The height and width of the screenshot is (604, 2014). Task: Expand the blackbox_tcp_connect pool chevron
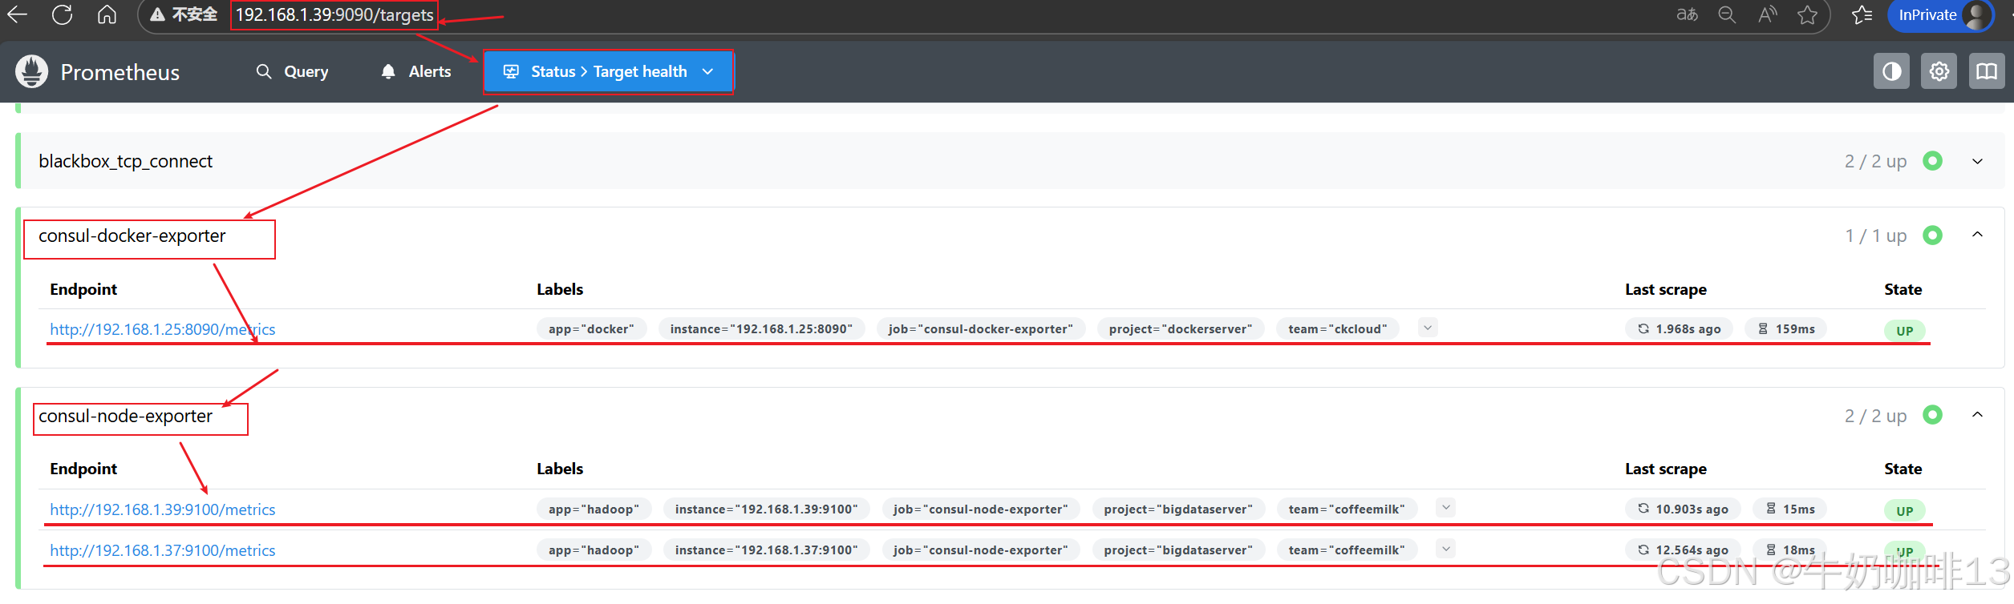(x=1977, y=161)
